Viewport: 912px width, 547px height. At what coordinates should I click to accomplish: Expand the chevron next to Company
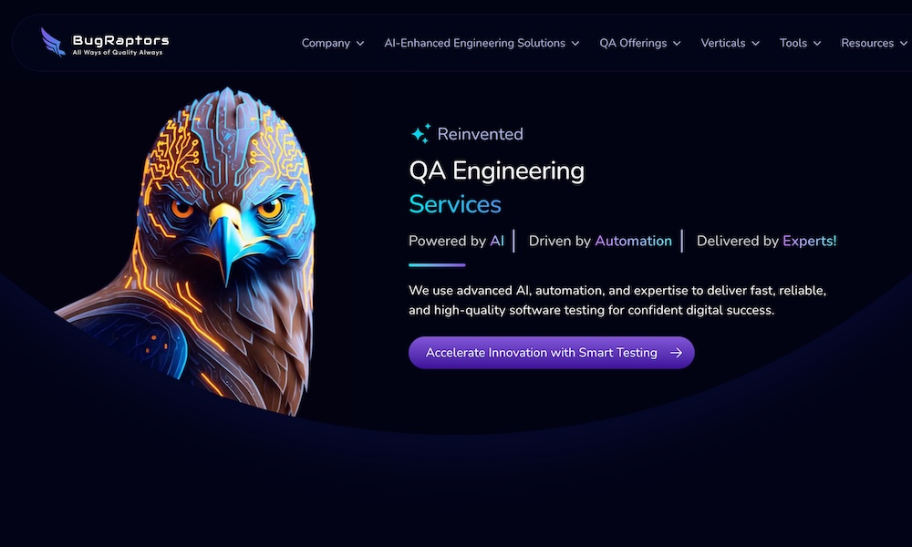coord(360,44)
